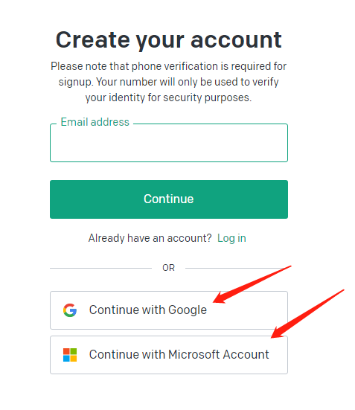The height and width of the screenshot is (410, 355).
Task: Click the phone verification notice paragraph
Action: [169, 82]
